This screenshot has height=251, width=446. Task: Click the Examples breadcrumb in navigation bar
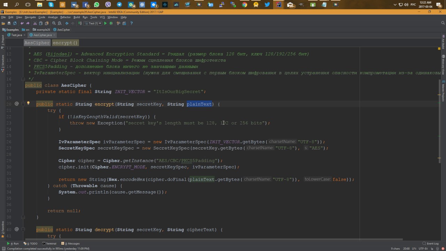click(x=10, y=30)
